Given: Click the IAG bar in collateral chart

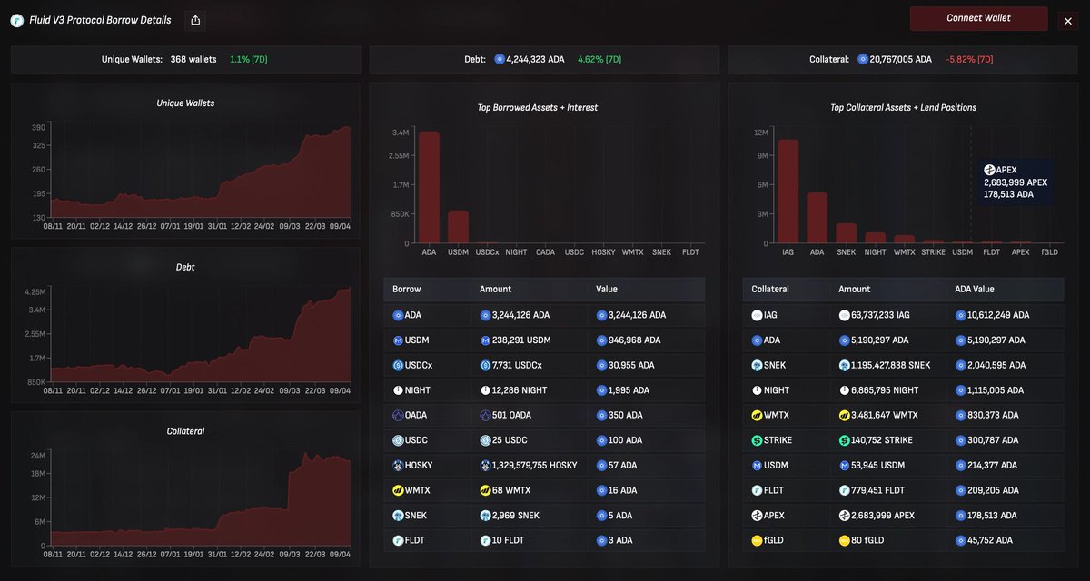Looking at the screenshot, I should coord(788,192).
